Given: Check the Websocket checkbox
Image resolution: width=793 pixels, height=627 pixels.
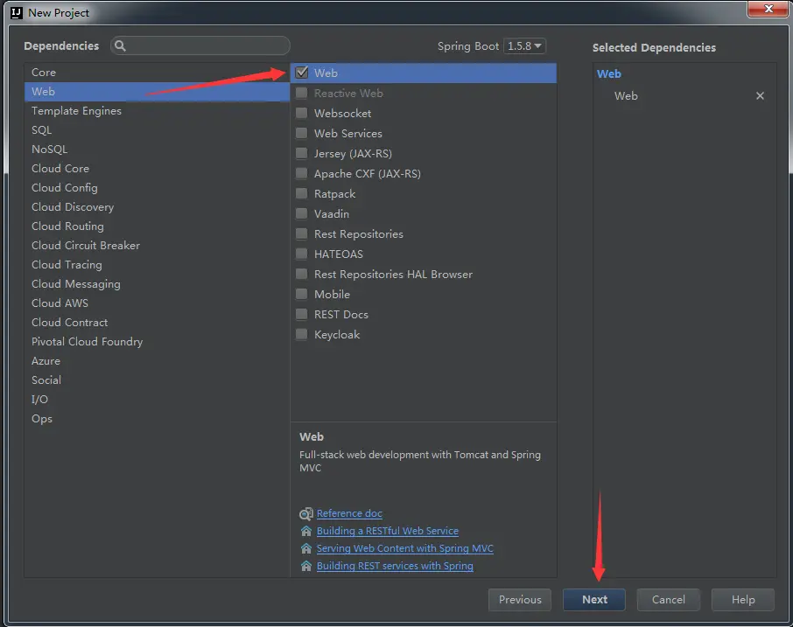Looking at the screenshot, I should 301,113.
